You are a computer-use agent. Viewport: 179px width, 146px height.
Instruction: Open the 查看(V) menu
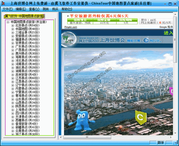coord(34,9)
